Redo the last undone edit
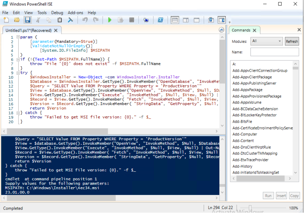This screenshot has height=213, width=304. click(x=96, y=20)
